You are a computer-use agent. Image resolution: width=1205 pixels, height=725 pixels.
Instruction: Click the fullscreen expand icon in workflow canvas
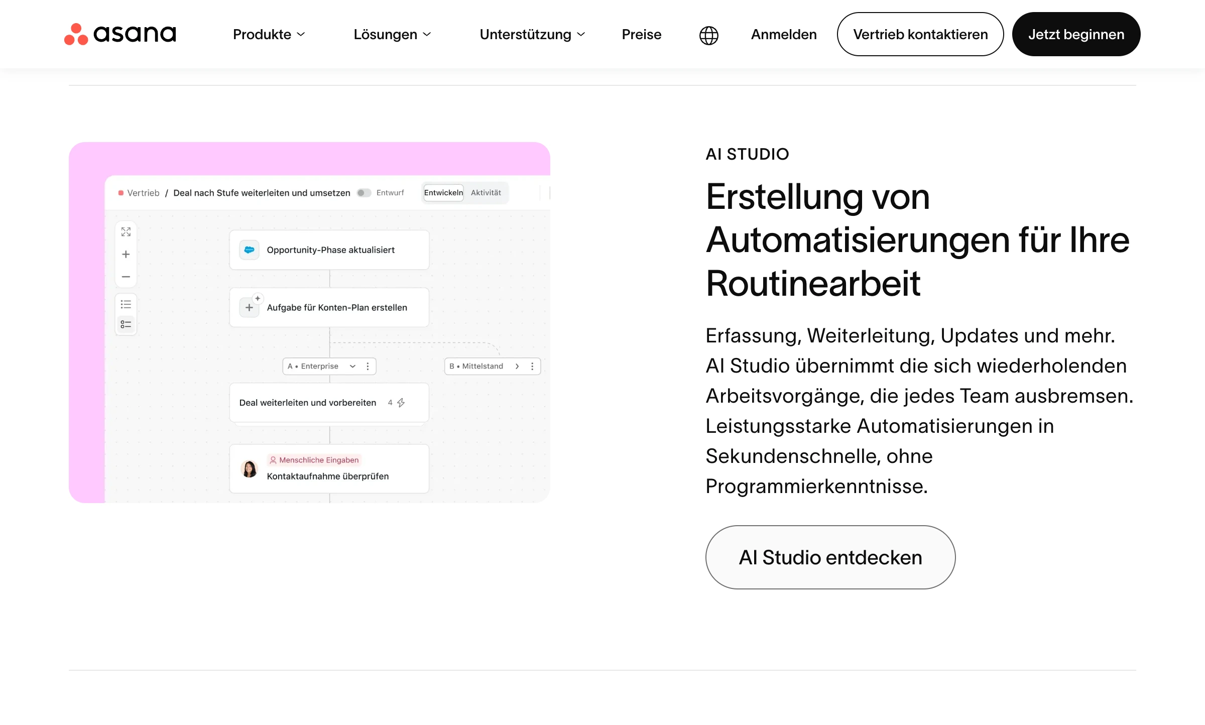[126, 232]
